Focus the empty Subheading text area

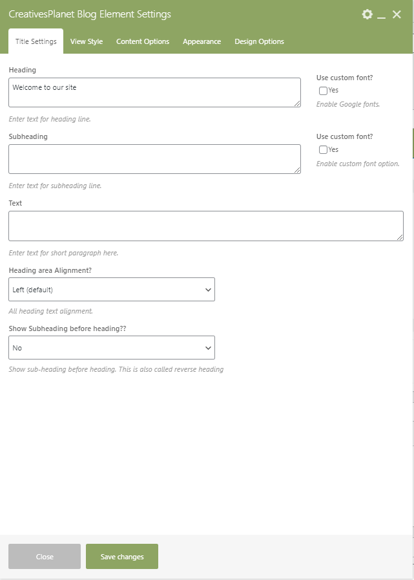tap(154, 159)
